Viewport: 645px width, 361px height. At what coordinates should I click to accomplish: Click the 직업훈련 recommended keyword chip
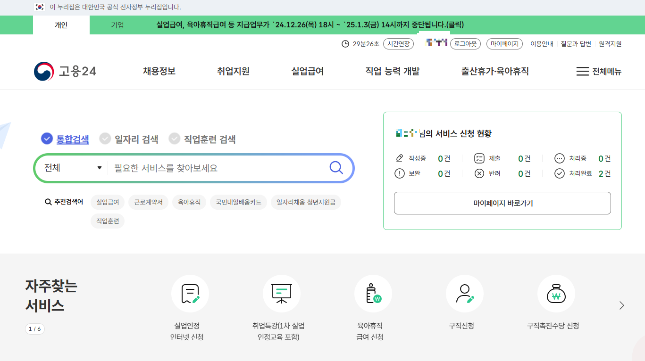click(x=108, y=221)
